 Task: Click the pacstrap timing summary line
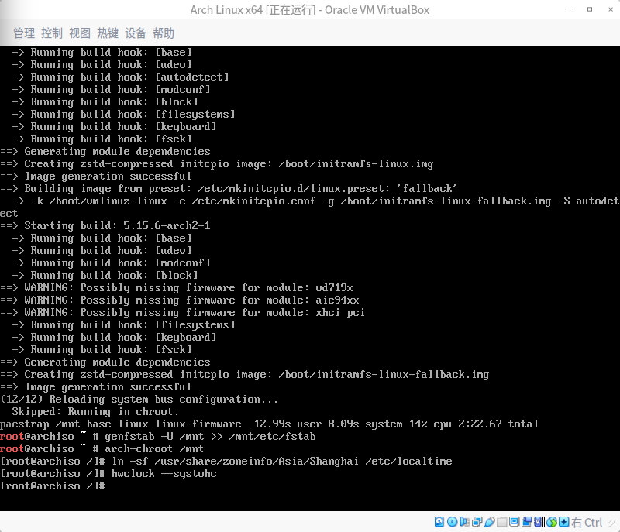click(269, 424)
